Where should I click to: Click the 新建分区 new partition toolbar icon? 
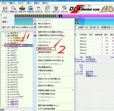click(39, 8)
